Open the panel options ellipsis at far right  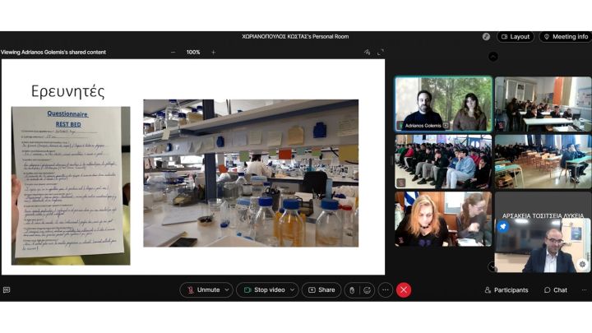(x=586, y=289)
